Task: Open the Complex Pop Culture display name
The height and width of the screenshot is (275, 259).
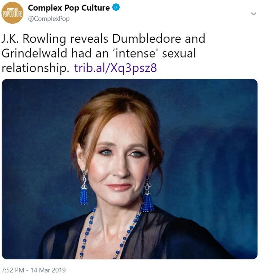Action: [69, 8]
